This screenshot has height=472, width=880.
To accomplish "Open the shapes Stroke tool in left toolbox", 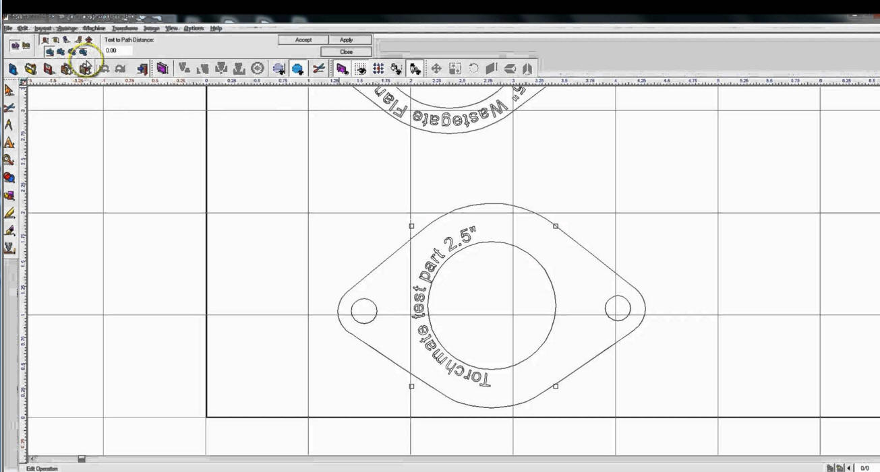I will [x=9, y=195].
